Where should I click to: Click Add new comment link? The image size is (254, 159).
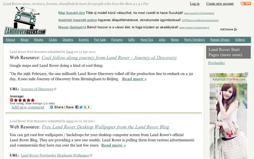pyautogui.click(x=28, y=107)
